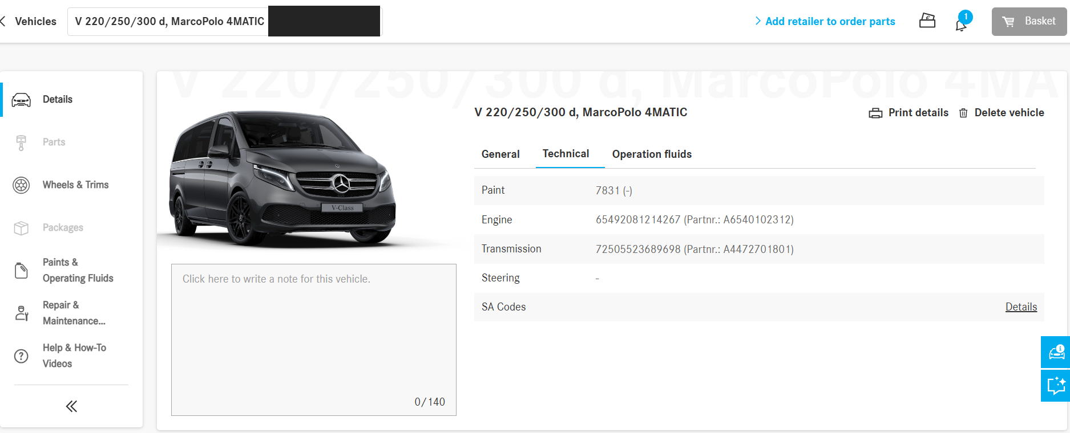Screen dimensions: 1070x433
Task: Select the Wheels & Trims wheel icon
Action: tap(21, 185)
